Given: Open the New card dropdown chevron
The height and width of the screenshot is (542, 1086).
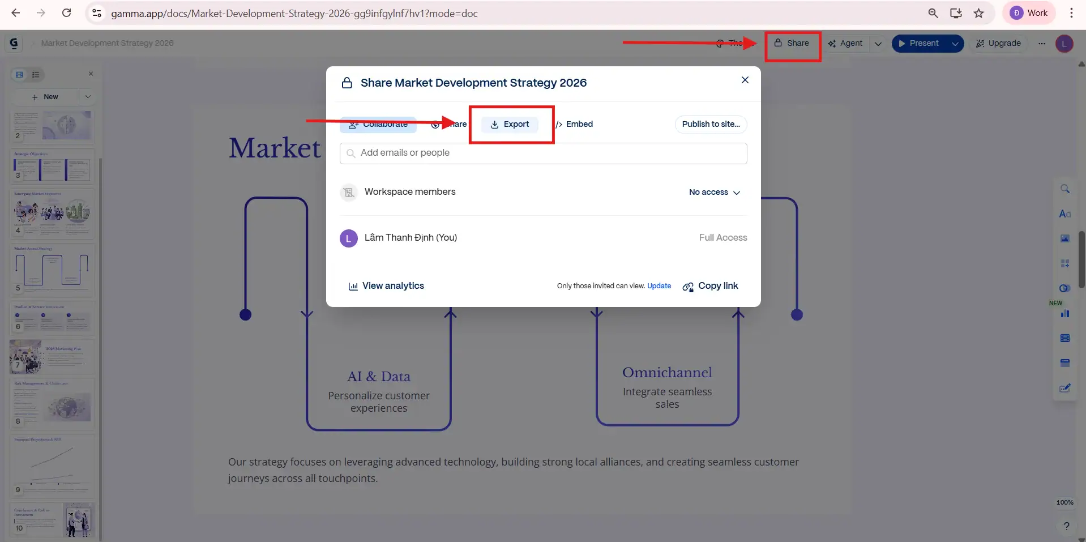Looking at the screenshot, I should (88, 96).
